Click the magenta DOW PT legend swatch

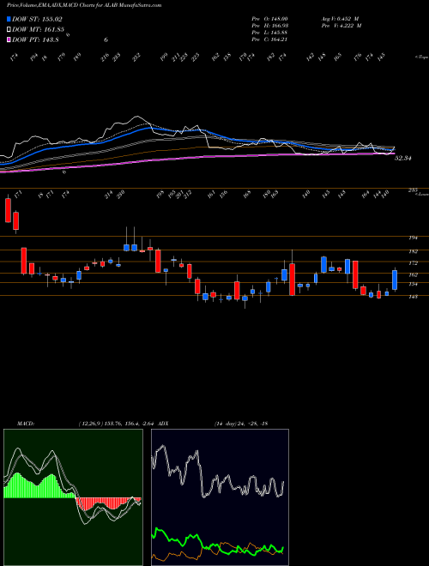(9, 39)
